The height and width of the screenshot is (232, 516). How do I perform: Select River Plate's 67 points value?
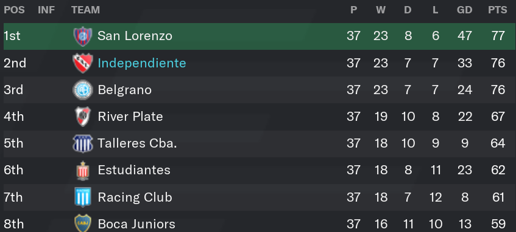tap(497, 117)
